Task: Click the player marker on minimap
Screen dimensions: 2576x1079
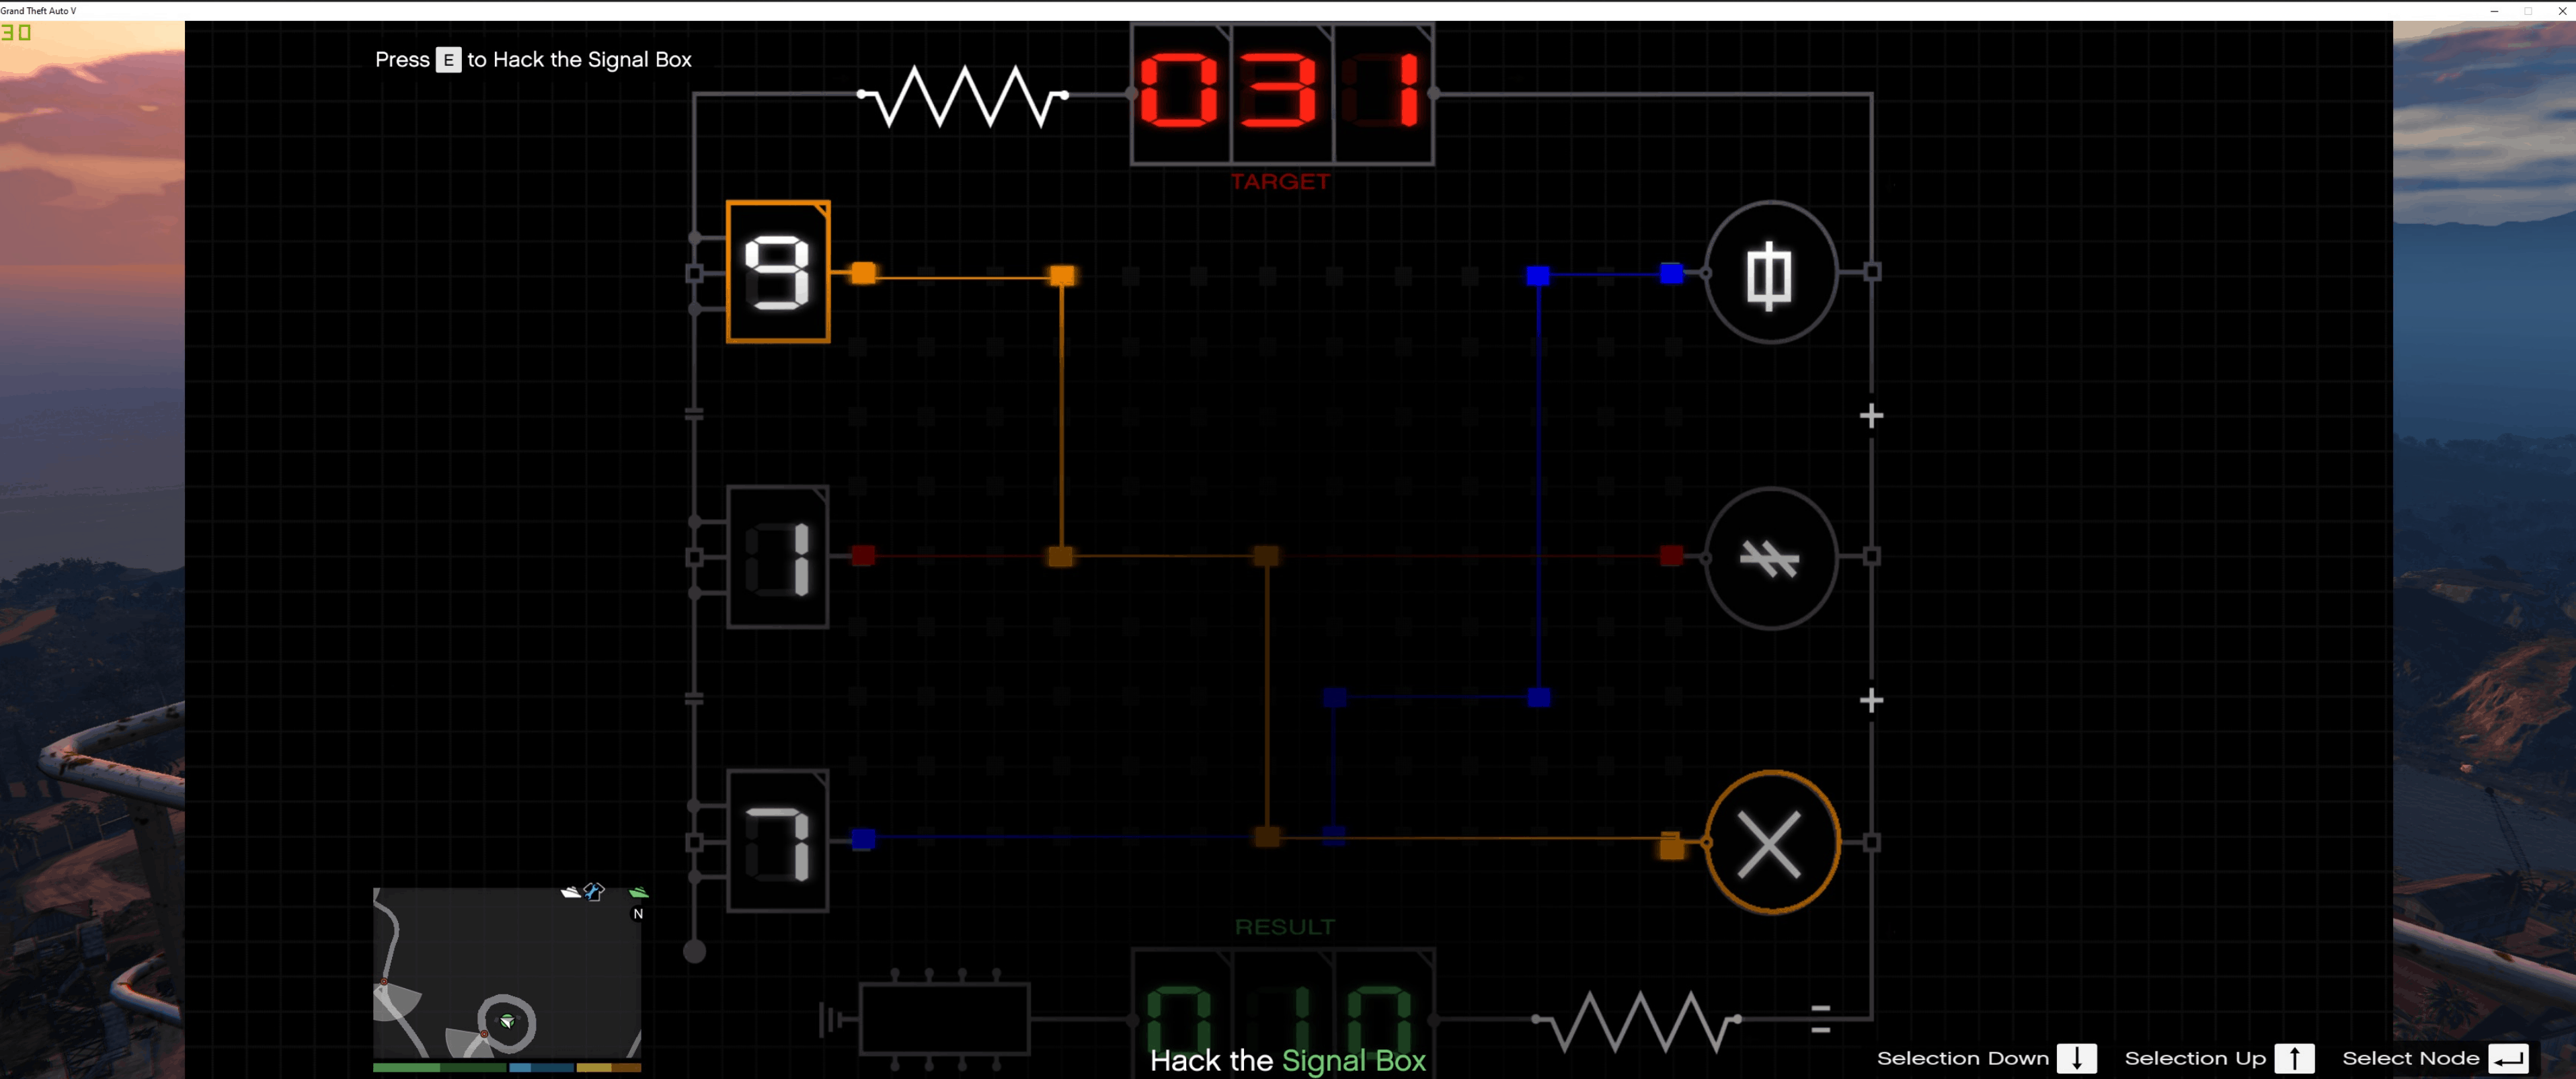Action: 508,1021
